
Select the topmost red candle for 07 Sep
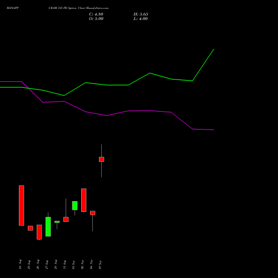[102, 159]
